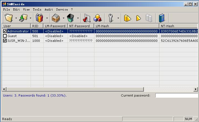Image resolution: width=199 pixels, height=122 pixels.
Task: Select the Guest user row name
Action: (12, 36)
